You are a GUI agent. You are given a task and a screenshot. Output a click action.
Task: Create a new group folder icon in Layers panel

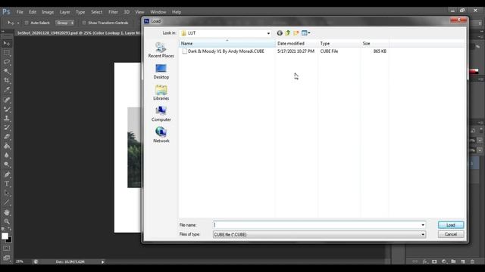[453, 261]
